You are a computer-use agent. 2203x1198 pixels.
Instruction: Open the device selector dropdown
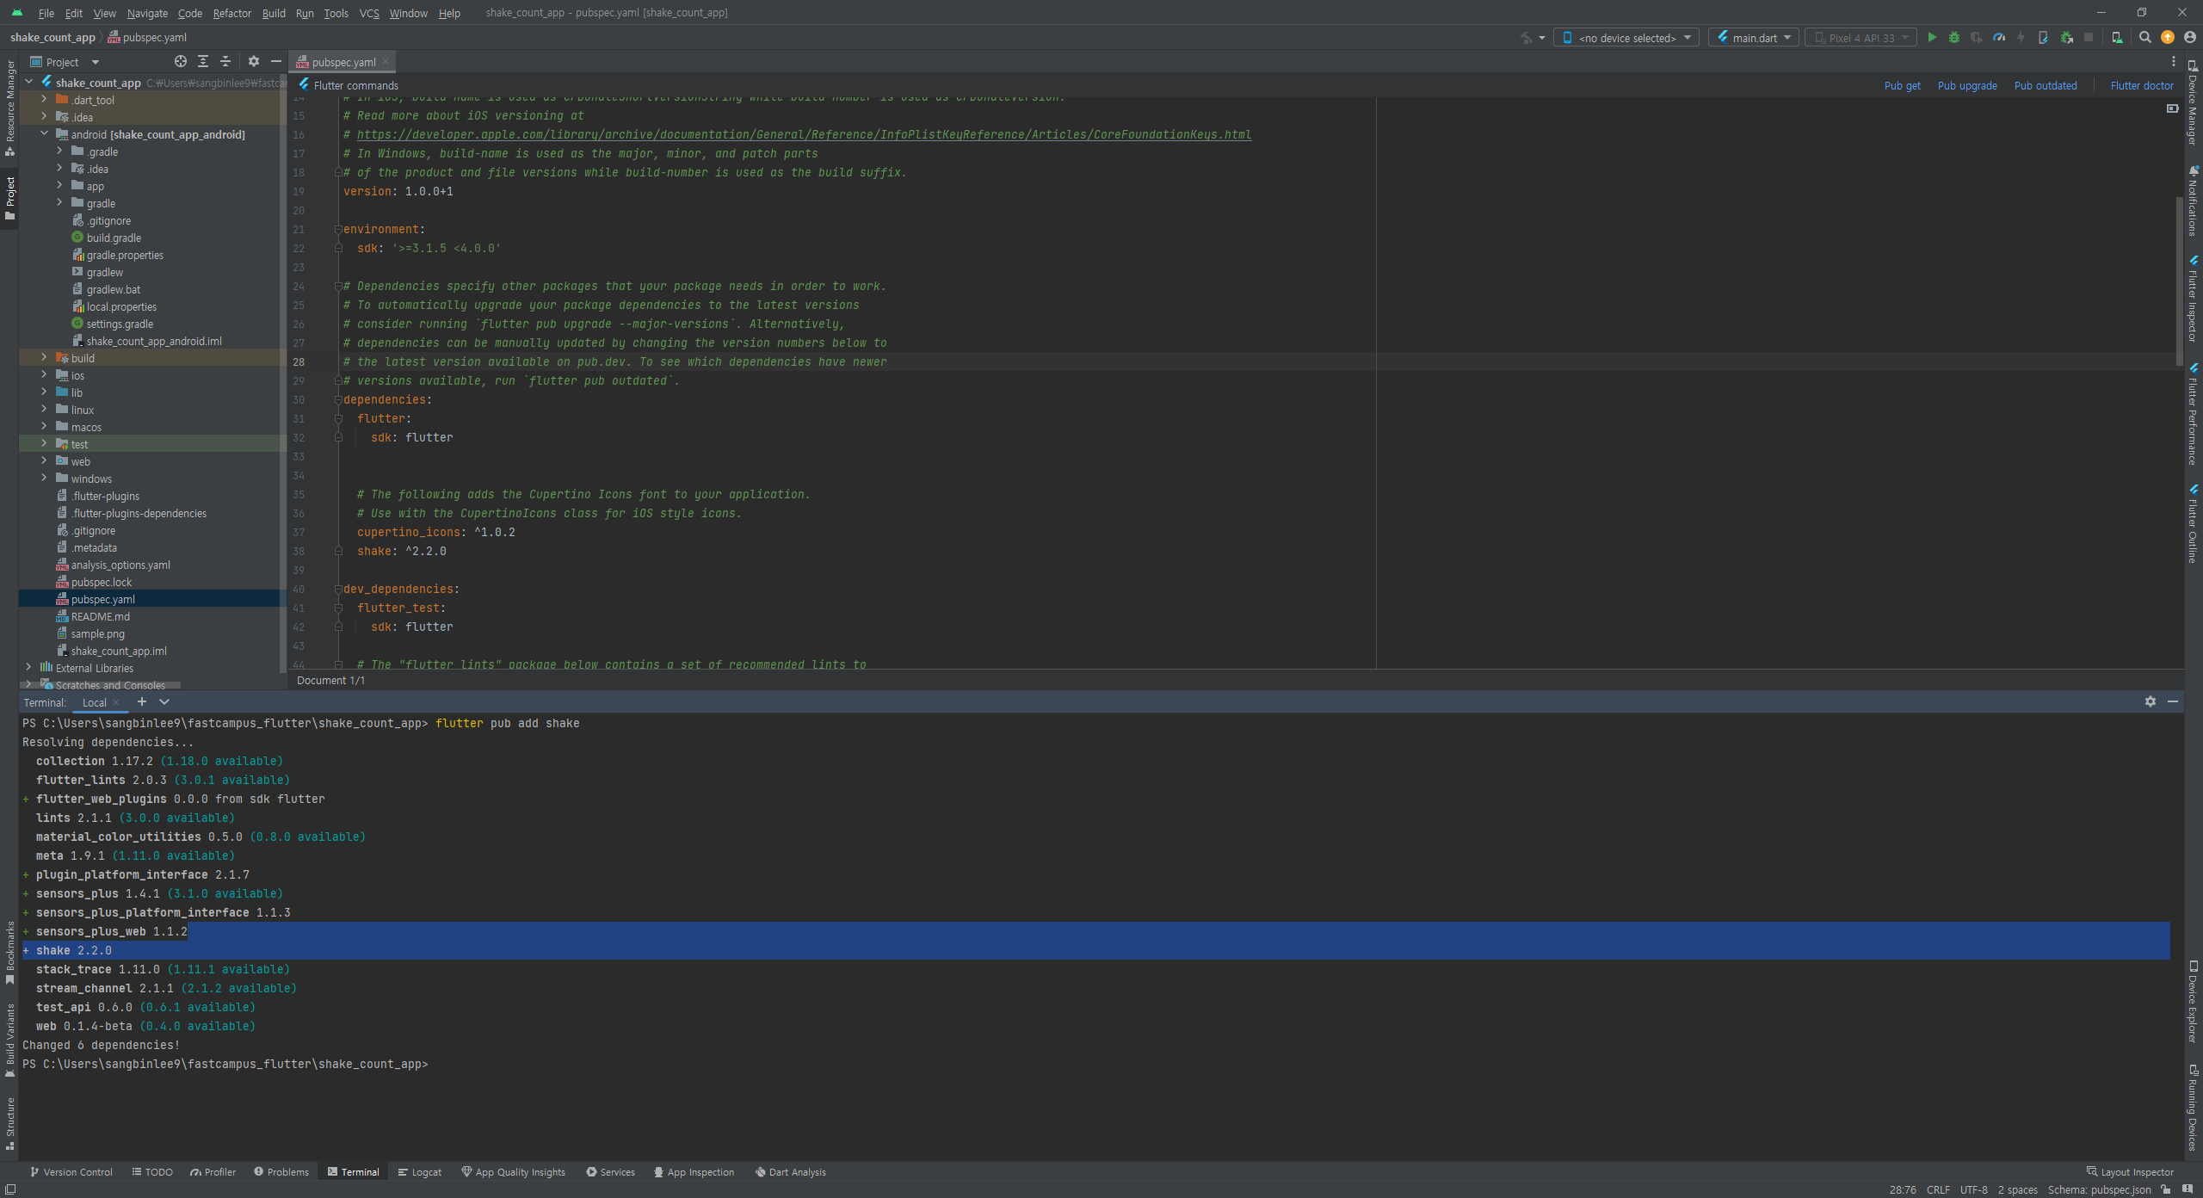1626,38
